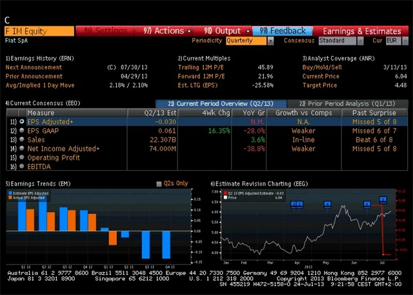Click the late-June event flag in the EEG chart
The image size is (413, 295).
367,204
